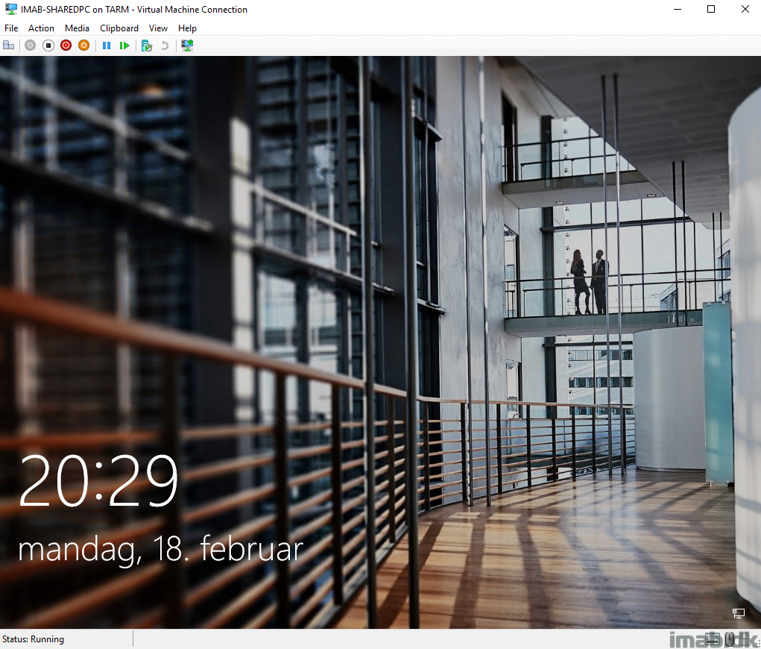This screenshot has height=649, width=761.
Task: Send Ctrl+Alt+Del via toolbar icon
Action: pos(9,46)
